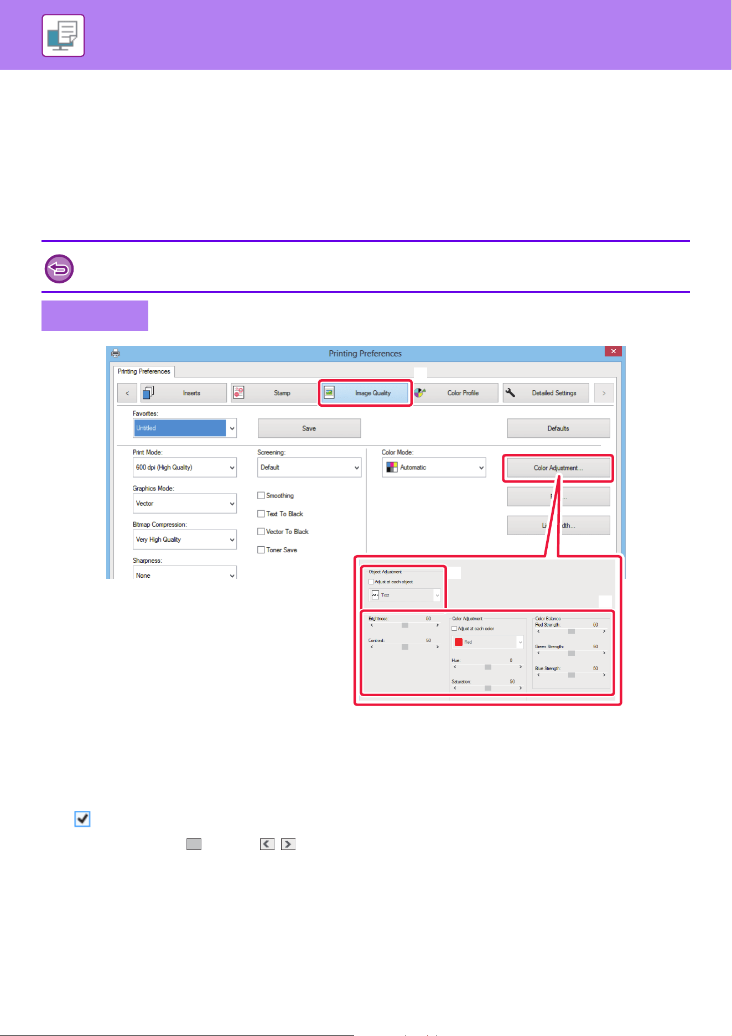
Task: Open the Print Mode dropdown set to 600 dpi
Action: tap(185, 467)
